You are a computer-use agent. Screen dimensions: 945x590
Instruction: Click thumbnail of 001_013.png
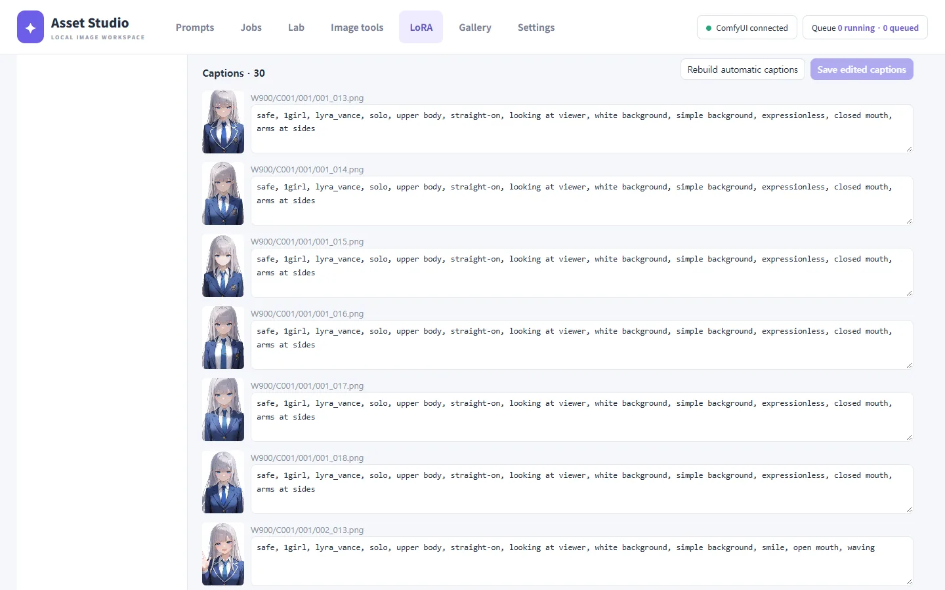(223, 122)
